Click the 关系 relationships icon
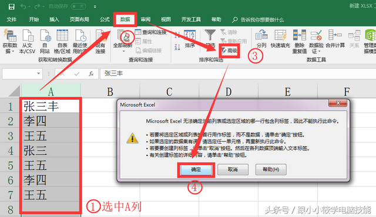The image size is (376, 217). pyautogui.click(x=354, y=39)
